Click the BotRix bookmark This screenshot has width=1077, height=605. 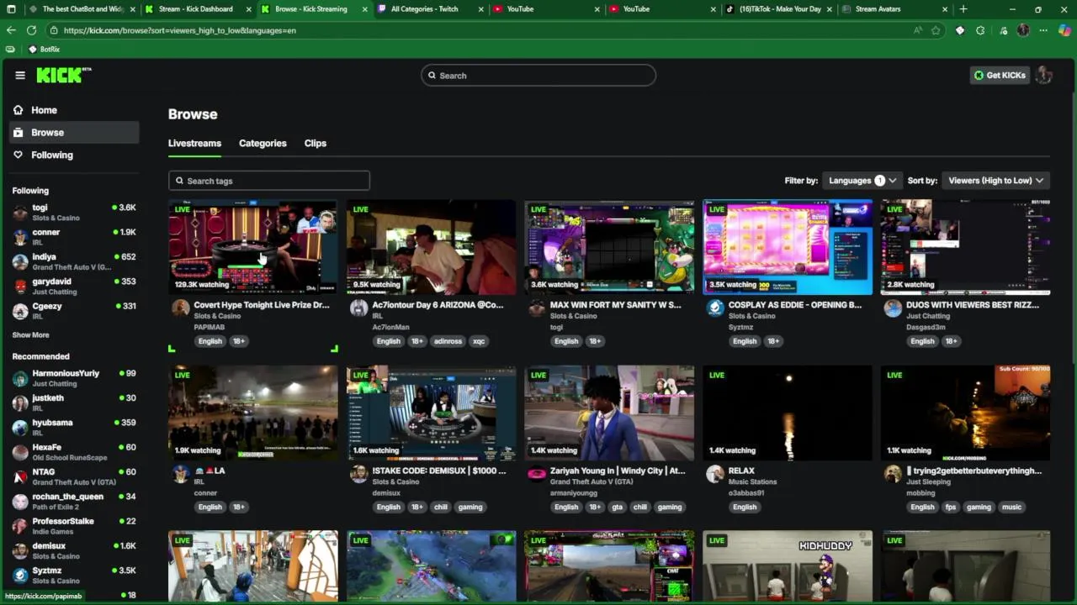point(44,50)
